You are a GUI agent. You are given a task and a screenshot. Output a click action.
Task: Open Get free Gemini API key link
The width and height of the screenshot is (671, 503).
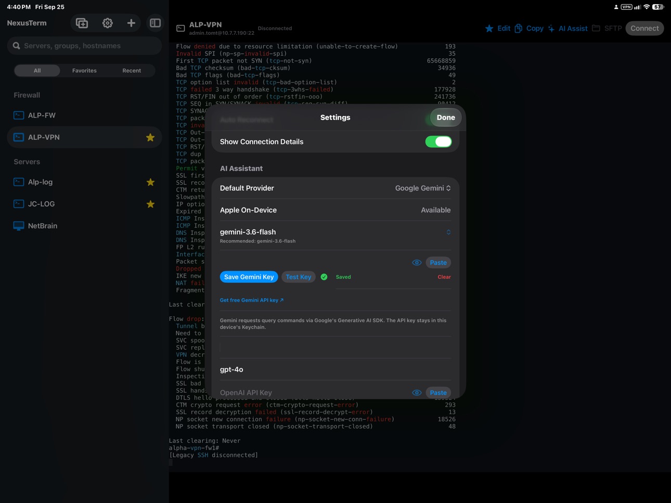point(252,300)
